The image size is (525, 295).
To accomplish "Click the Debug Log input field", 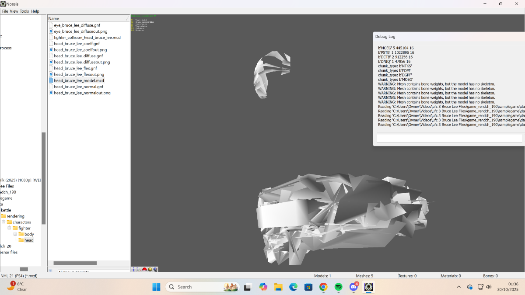I will pyautogui.click(x=449, y=138).
